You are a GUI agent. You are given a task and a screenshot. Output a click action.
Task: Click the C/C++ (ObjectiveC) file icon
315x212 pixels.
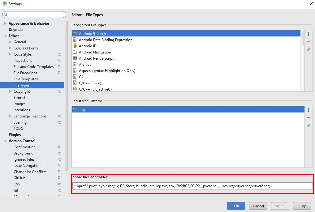[75, 89]
